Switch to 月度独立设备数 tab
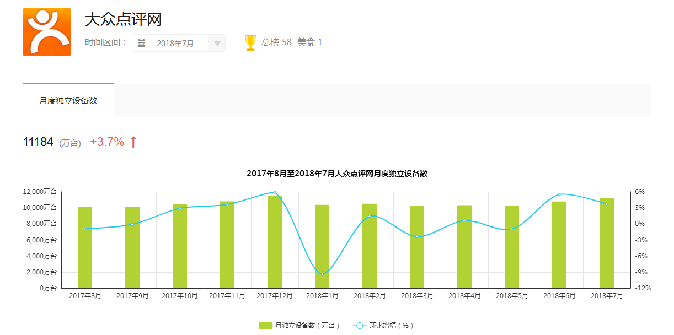Screen dimensions: 674x335 click(68, 100)
